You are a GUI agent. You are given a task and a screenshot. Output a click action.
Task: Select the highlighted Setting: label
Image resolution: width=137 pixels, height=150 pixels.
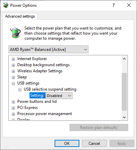point(37,95)
